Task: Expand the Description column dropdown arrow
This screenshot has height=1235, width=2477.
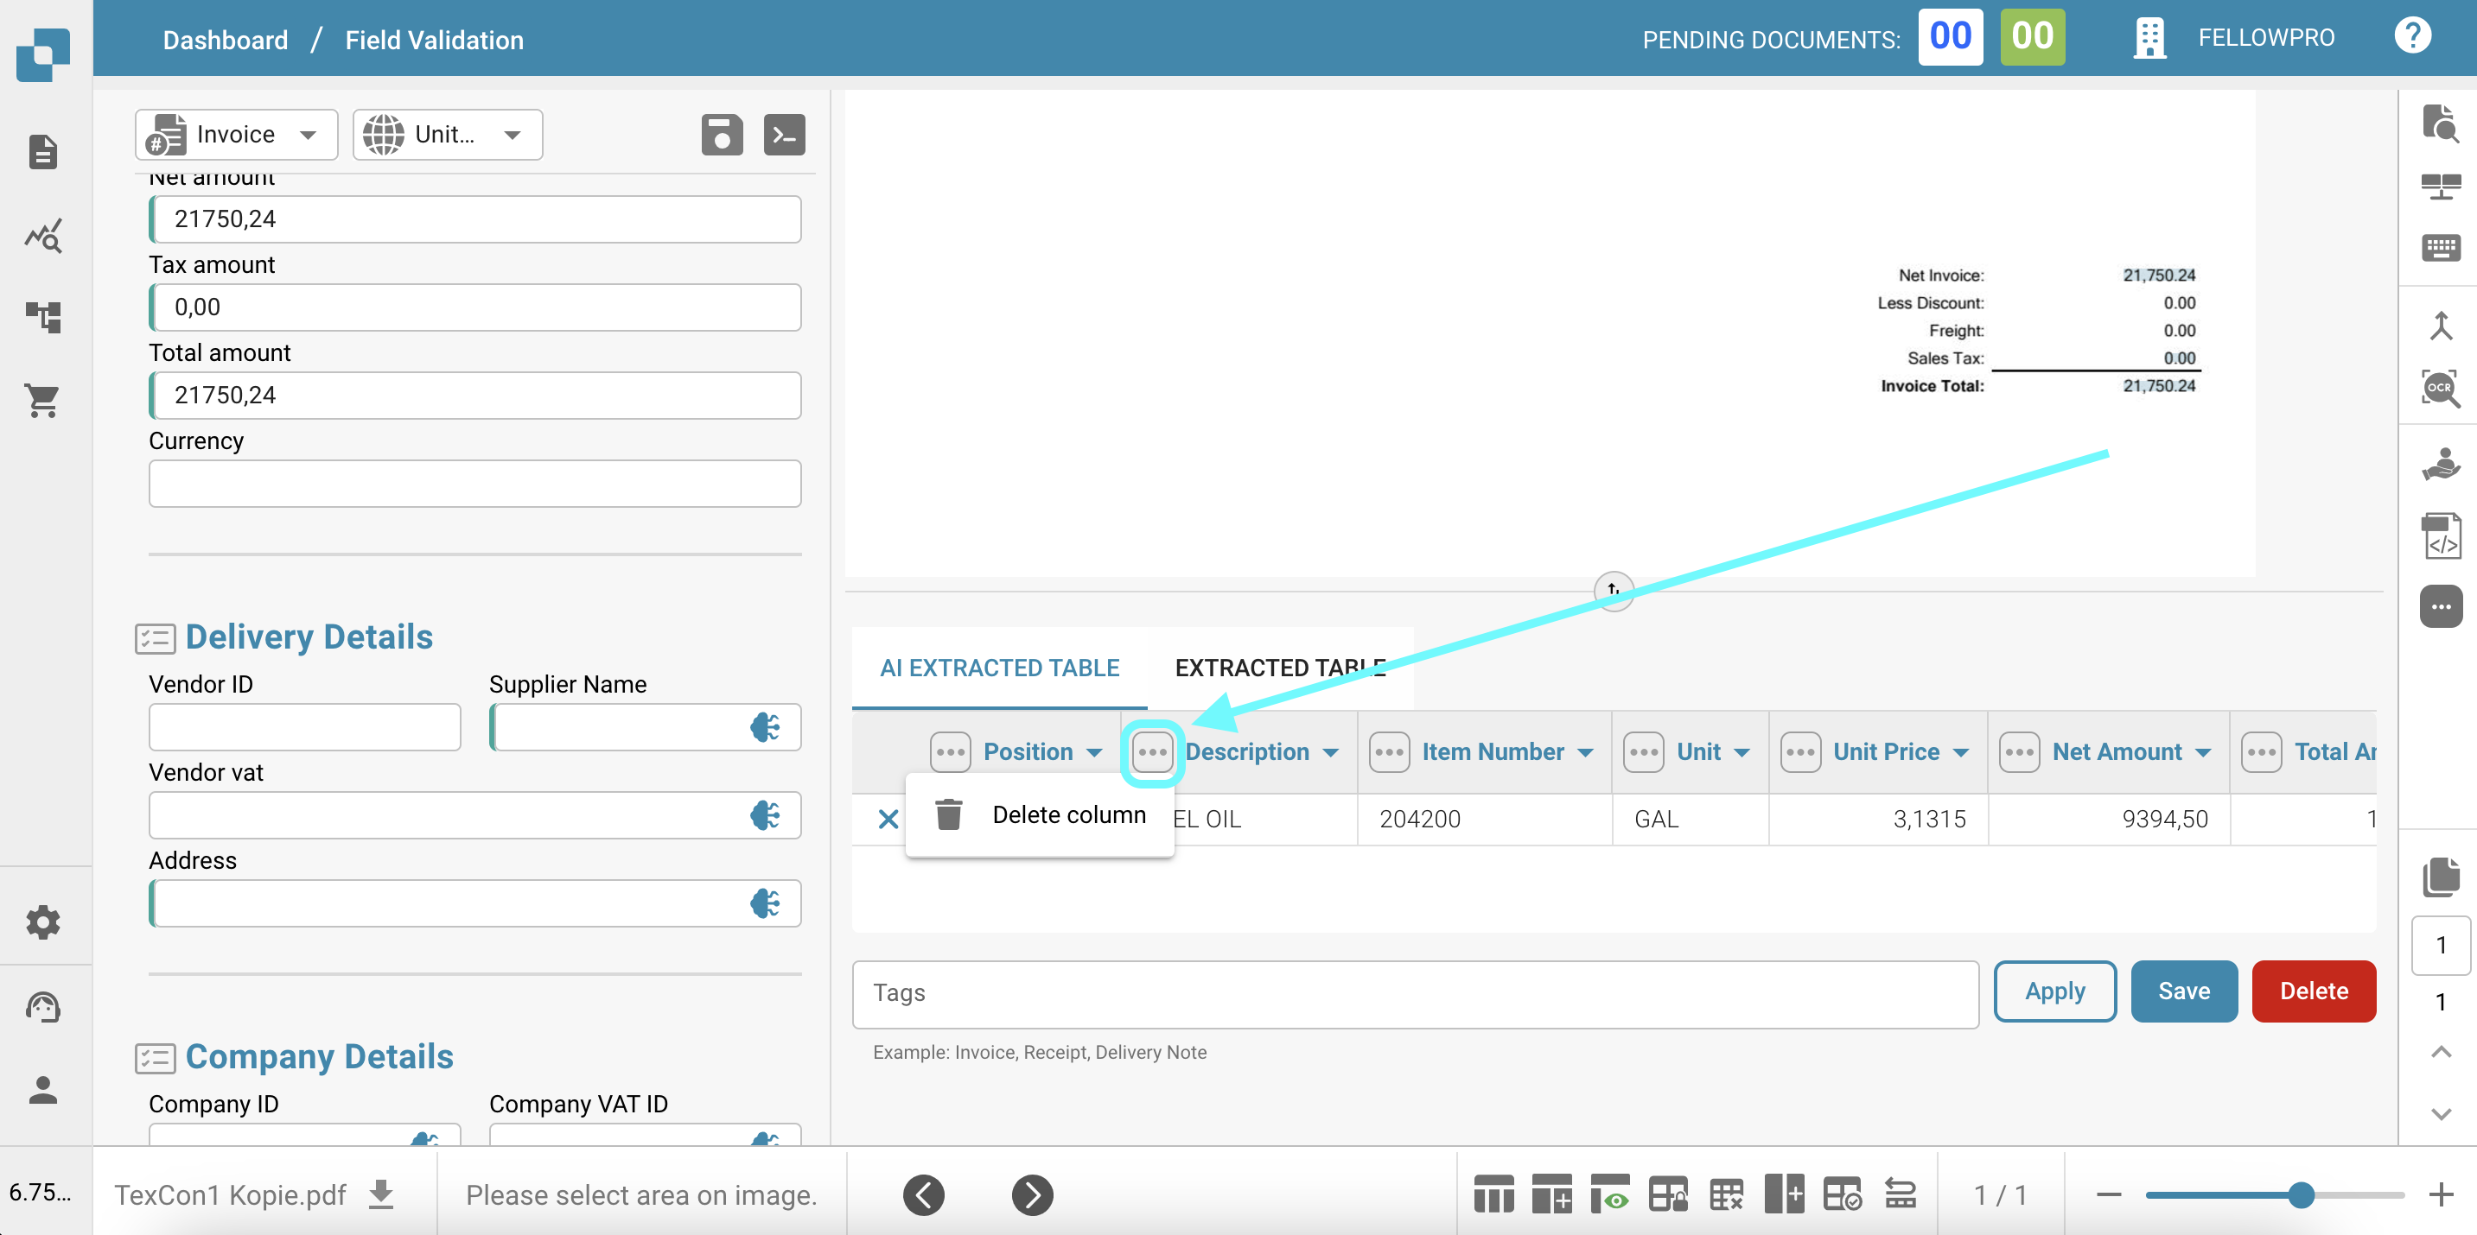Action: 1331,752
